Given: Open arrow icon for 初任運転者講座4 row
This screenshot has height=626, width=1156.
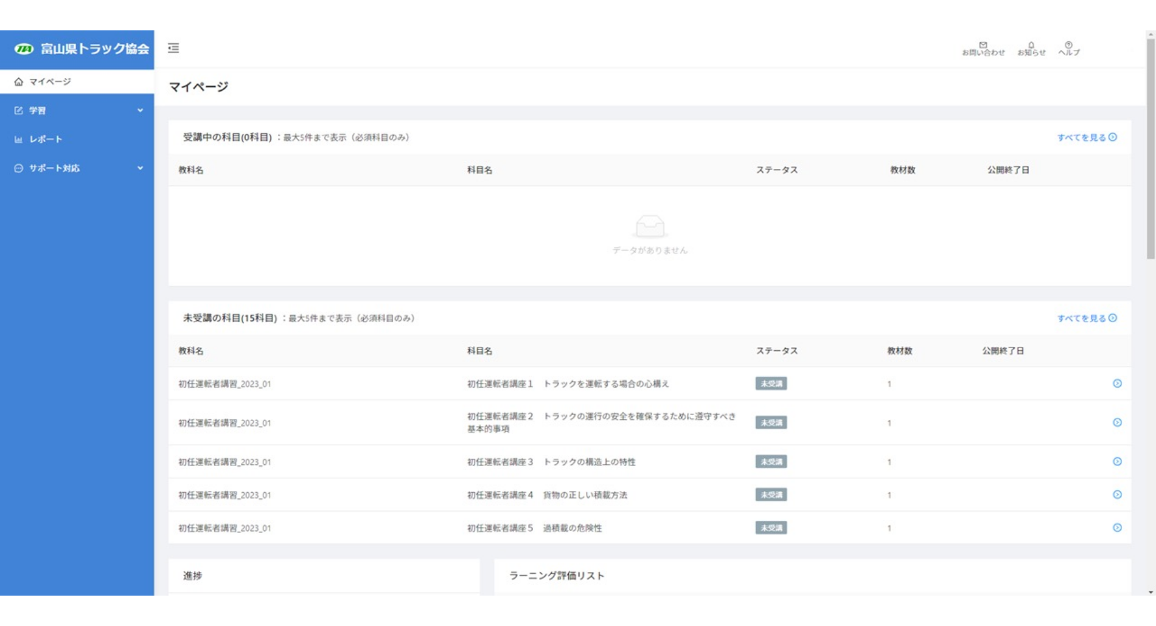Looking at the screenshot, I should coord(1117,495).
